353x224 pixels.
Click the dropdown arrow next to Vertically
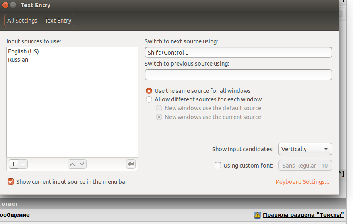[326, 149]
